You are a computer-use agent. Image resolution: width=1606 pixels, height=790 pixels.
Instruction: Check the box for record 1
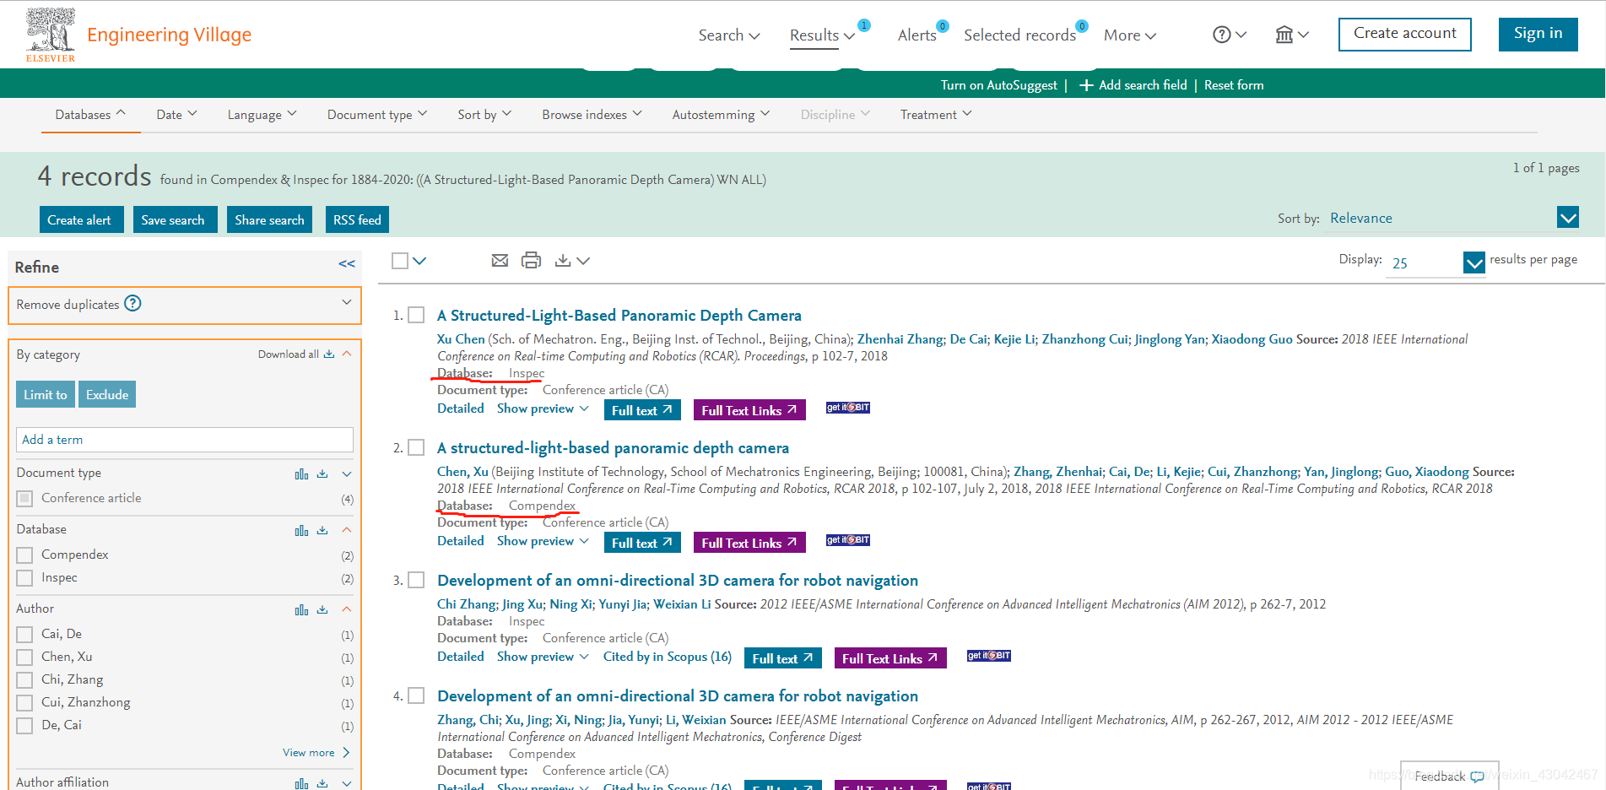tap(416, 315)
